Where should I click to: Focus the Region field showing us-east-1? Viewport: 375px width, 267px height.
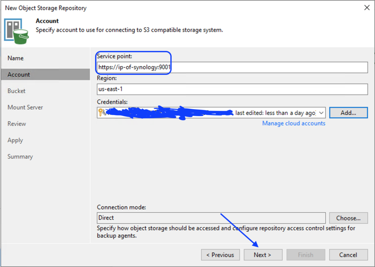tap(232, 89)
